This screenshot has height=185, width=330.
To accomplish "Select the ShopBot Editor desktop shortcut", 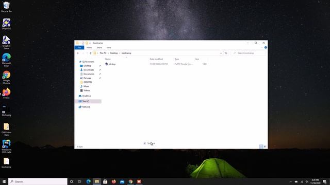I will [6, 42].
